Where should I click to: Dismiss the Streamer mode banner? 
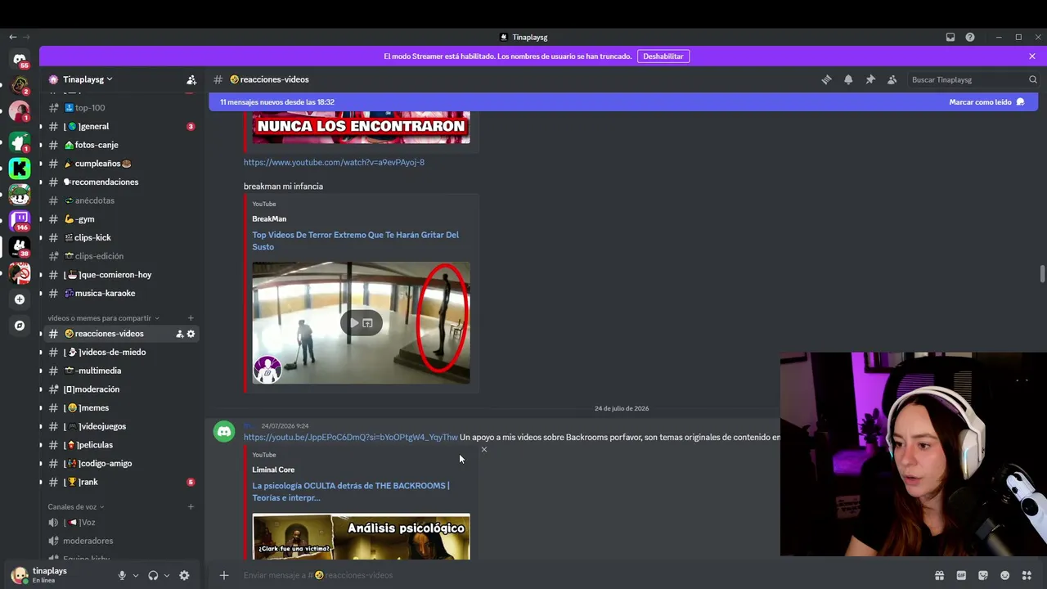[1032, 56]
